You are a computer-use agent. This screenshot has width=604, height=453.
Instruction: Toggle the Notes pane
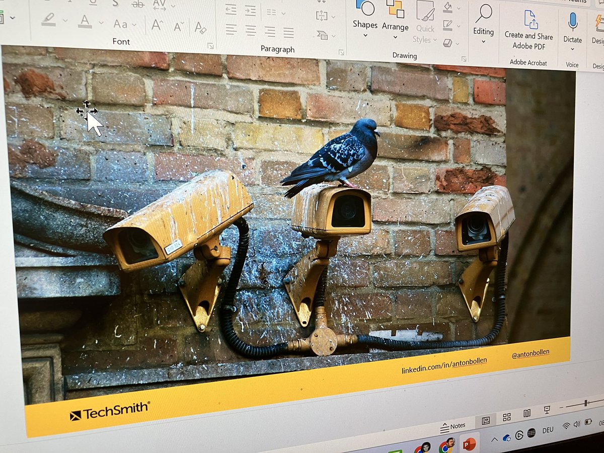[452, 427]
